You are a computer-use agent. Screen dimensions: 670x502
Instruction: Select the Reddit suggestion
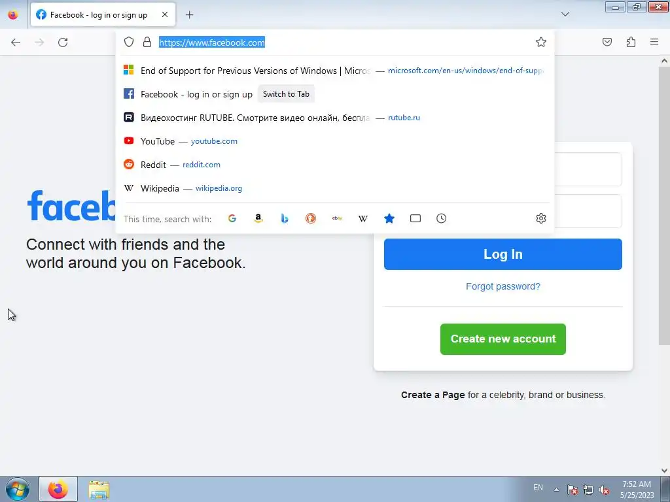[335, 164]
